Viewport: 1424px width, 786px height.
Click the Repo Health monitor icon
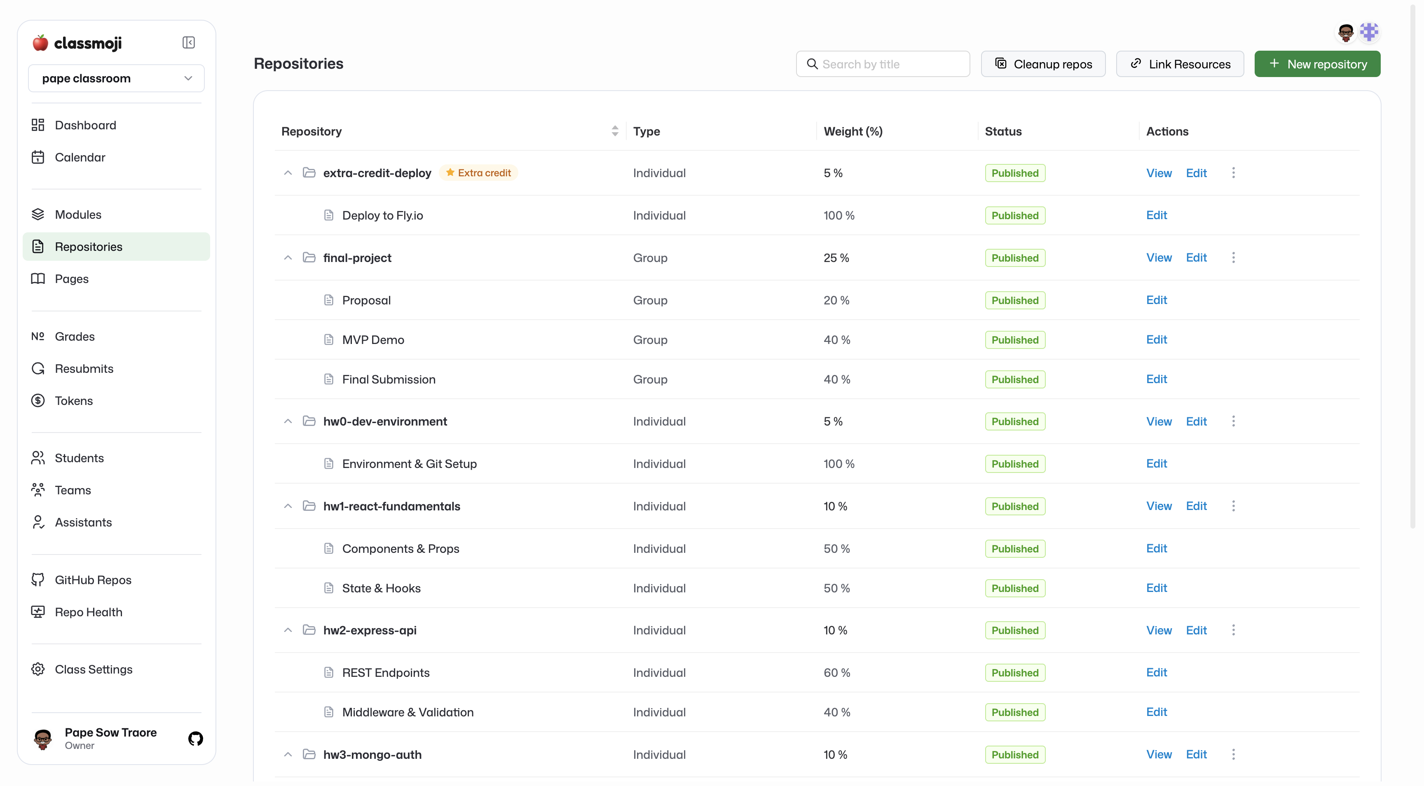37,611
